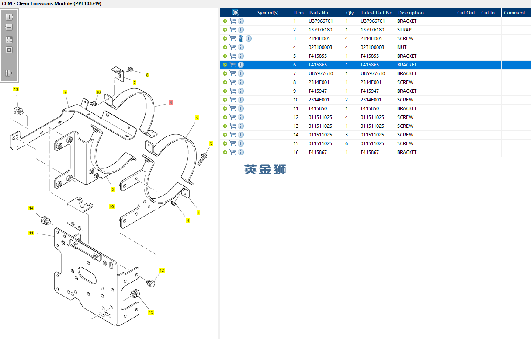This screenshot has height=339, width=531.
Task: Select callout 3 in the diagram
Action: [211, 143]
